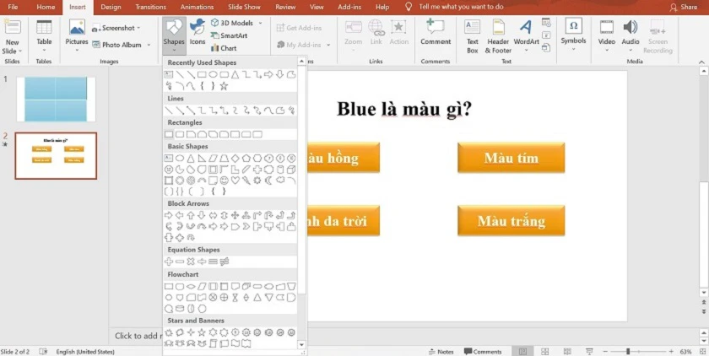Select the 5-Point Star in Stars and Banners

coord(202,332)
